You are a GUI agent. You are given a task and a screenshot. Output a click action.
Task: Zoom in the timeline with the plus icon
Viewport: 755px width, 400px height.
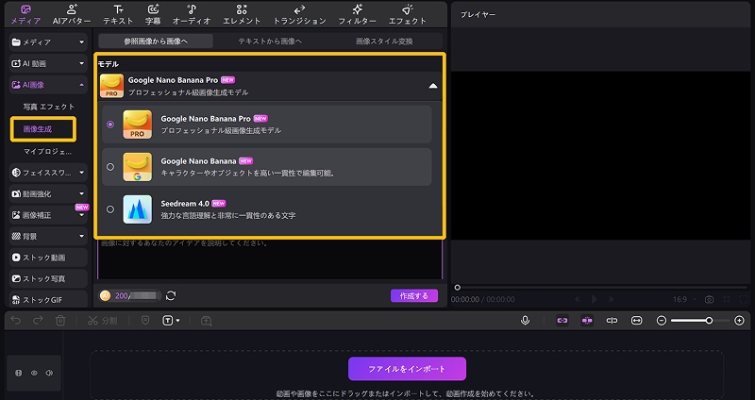point(740,321)
